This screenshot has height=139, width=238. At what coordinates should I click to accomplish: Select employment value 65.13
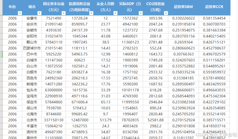tap(106, 102)
